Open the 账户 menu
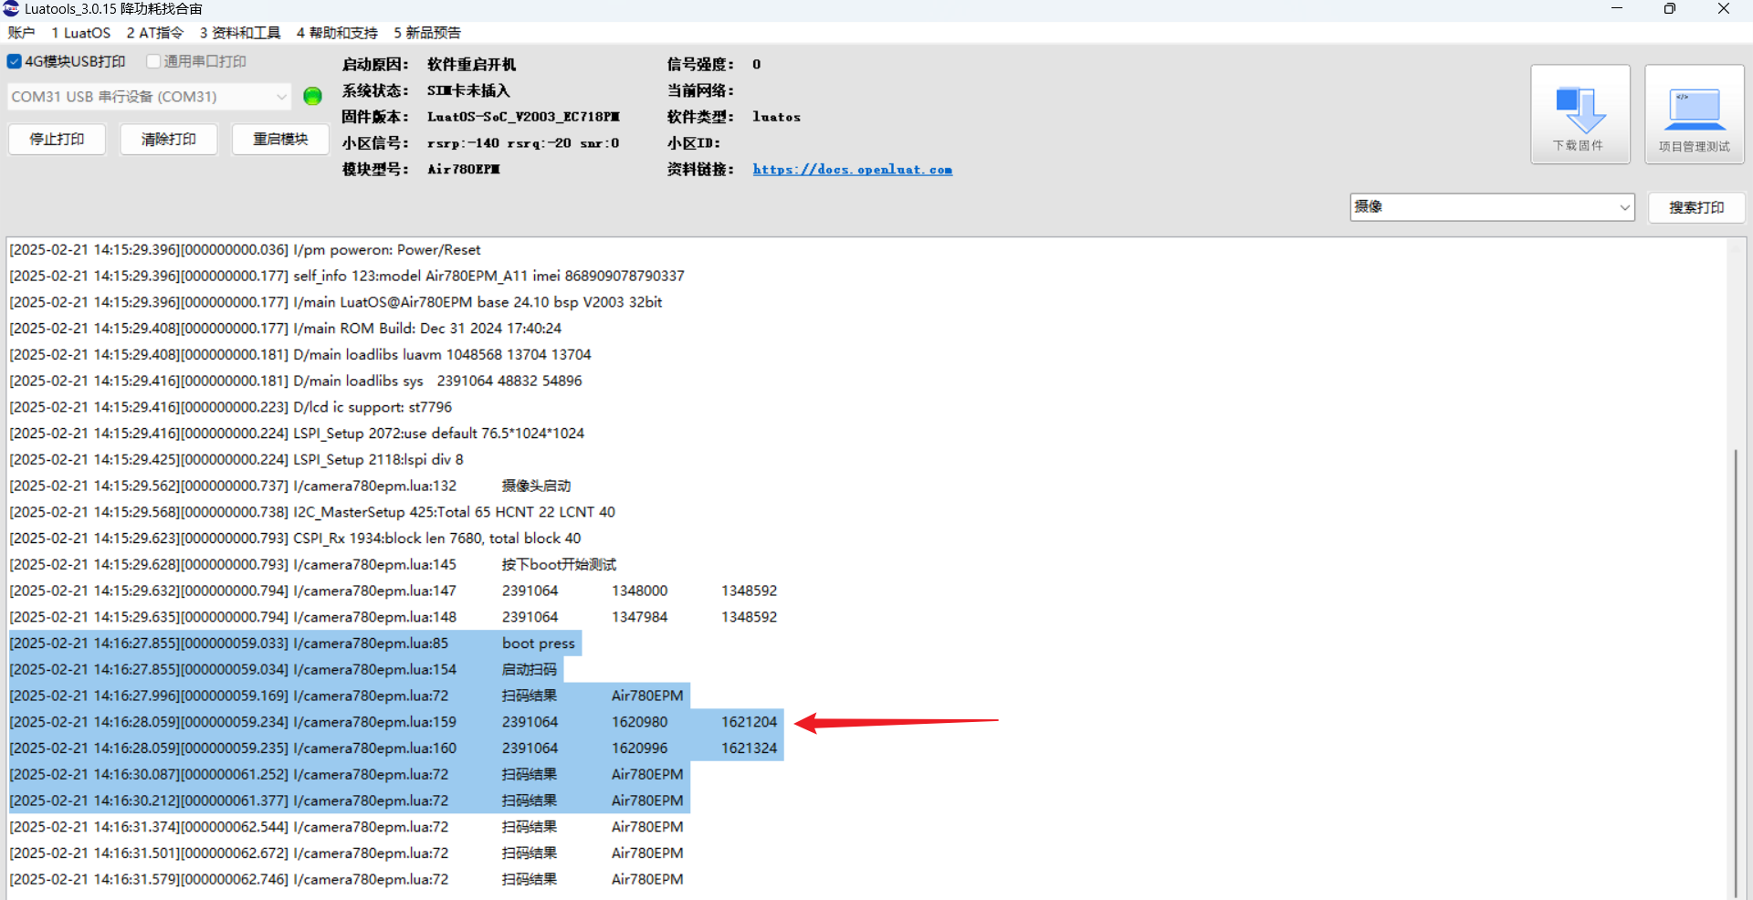The image size is (1753, 900). pyautogui.click(x=21, y=33)
